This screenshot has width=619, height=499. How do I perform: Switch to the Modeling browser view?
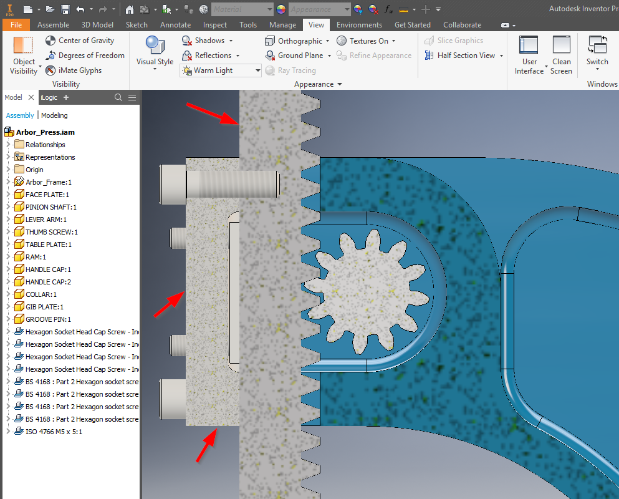(x=54, y=115)
